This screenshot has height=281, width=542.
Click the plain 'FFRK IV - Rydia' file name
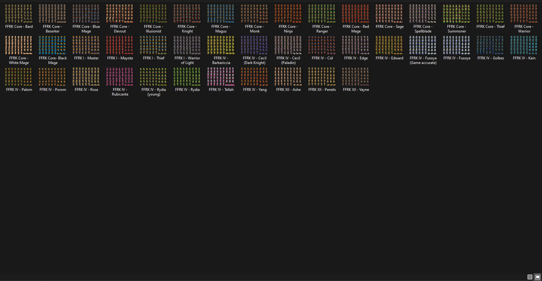point(187,90)
